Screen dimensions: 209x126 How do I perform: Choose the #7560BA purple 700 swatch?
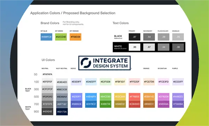click(x=178, y=104)
